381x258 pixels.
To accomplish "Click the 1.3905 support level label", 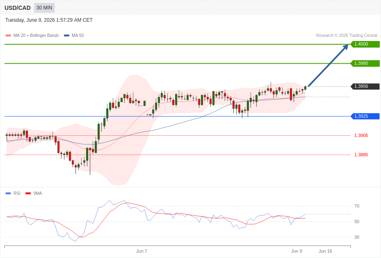I will point(361,135).
